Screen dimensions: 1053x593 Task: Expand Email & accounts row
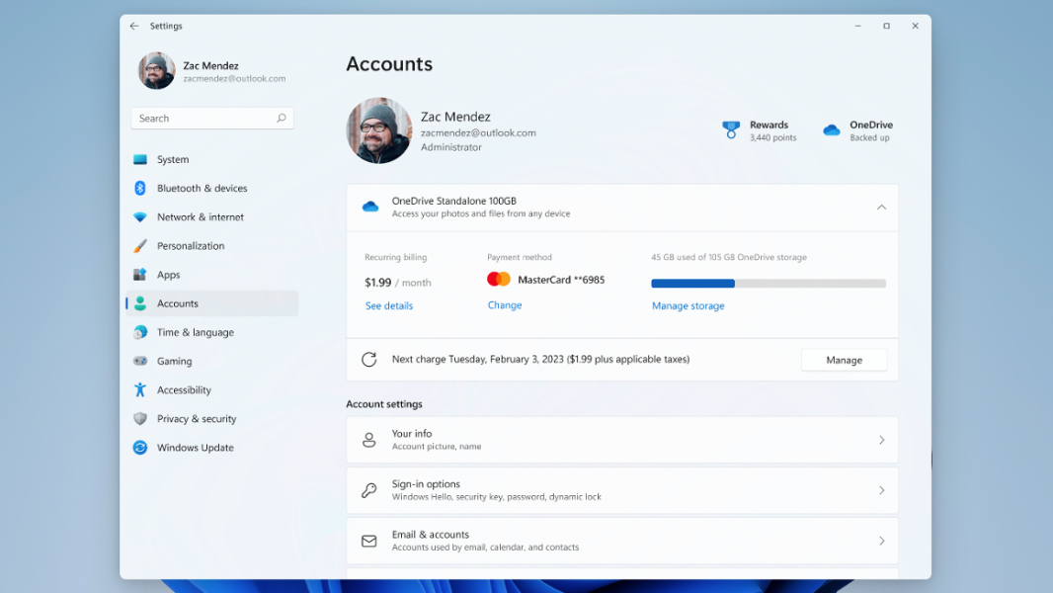click(881, 541)
